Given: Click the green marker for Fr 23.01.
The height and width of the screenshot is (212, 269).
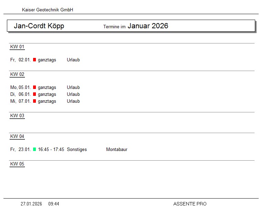Looking at the screenshot, I should pyautogui.click(x=34, y=149).
